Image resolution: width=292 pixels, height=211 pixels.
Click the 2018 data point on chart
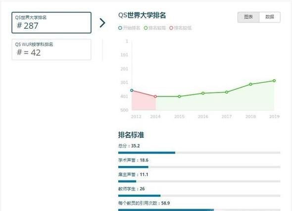(x=250, y=84)
